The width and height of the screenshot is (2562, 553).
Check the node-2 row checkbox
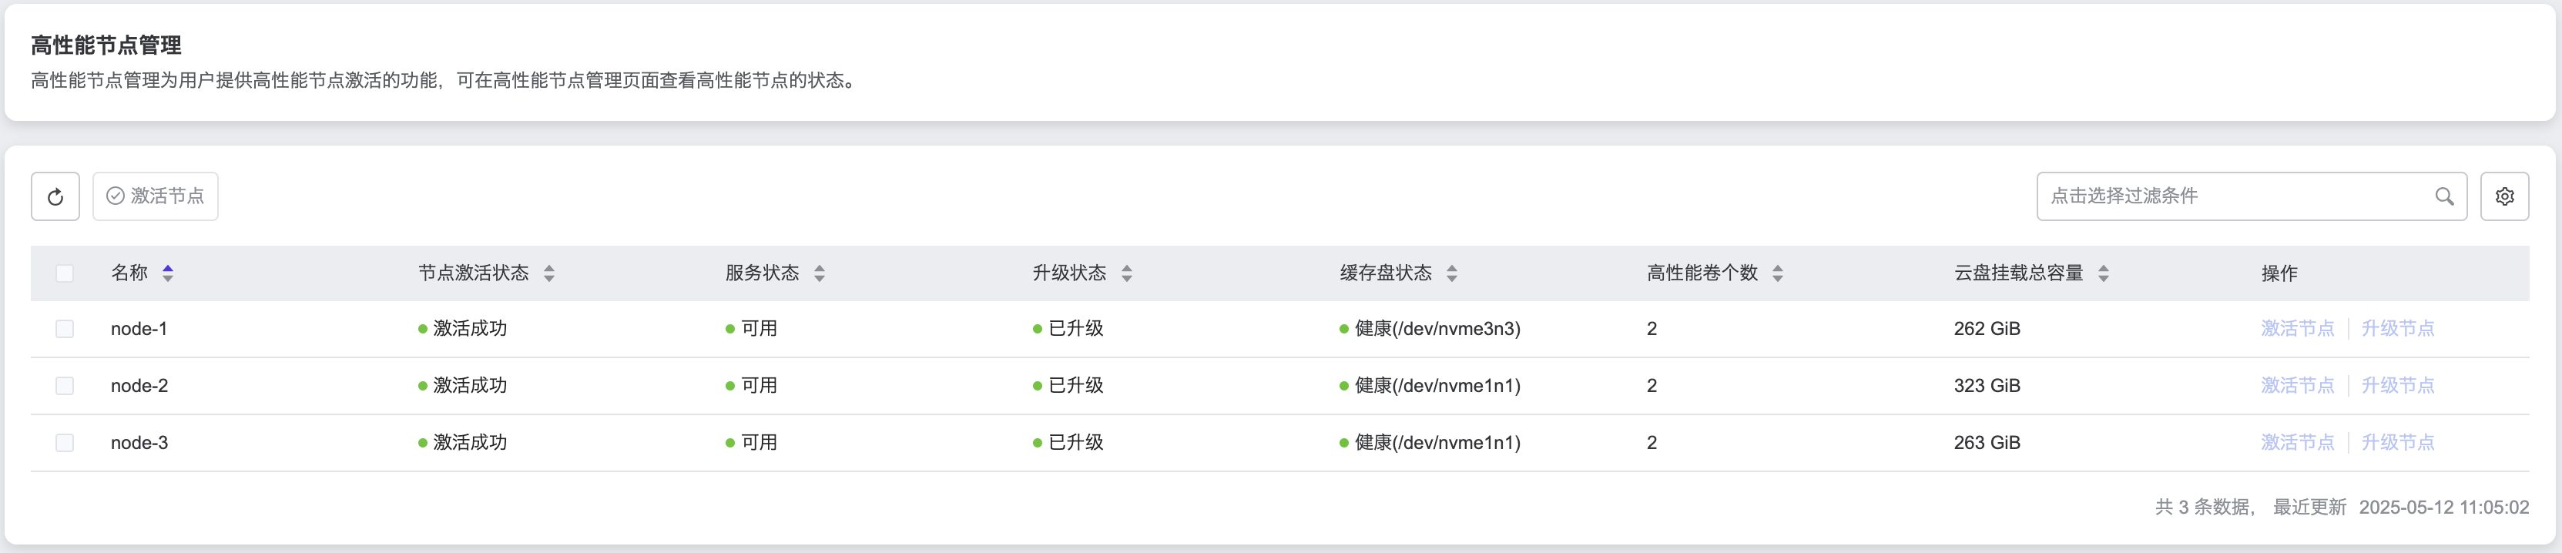tap(65, 386)
